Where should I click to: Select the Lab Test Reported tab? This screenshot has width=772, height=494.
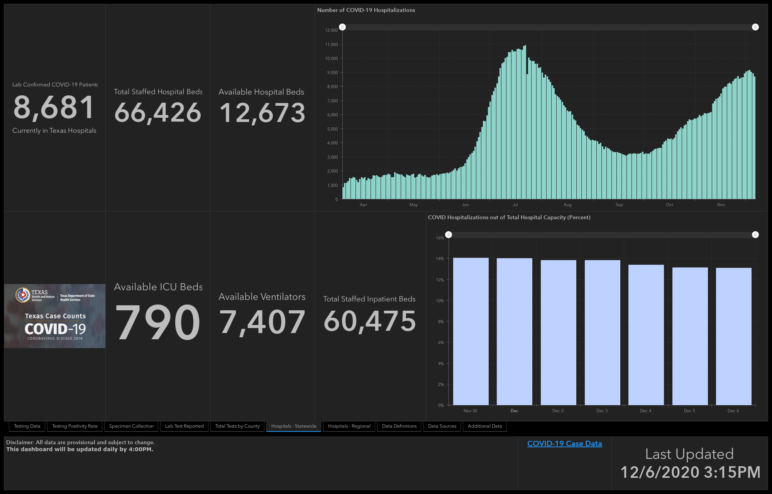(x=184, y=426)
